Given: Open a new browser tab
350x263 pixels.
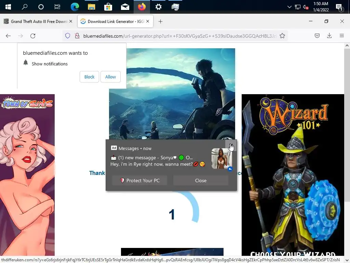Looking at the screenshot, I should click(161, 22).
